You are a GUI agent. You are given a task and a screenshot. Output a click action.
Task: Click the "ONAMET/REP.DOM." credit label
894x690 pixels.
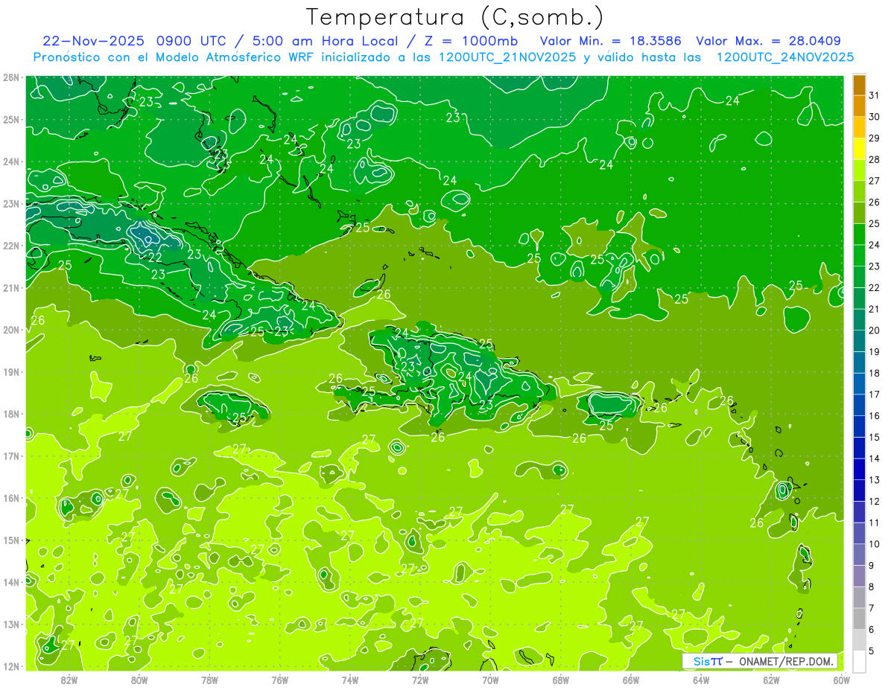(x=786, y=662)
